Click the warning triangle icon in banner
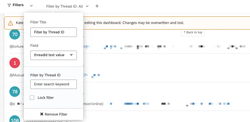The width and height of the screenshot is (250, 122). [11, 23]
